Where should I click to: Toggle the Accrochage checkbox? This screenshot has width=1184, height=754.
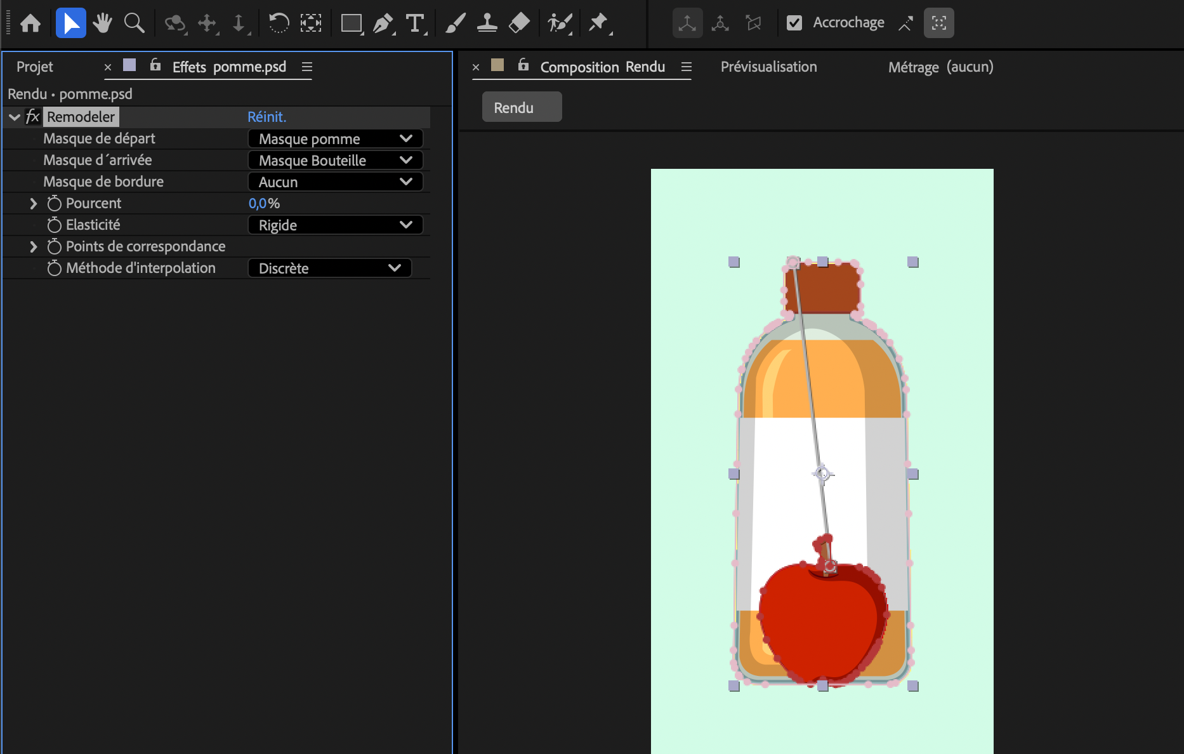(794, 23)
